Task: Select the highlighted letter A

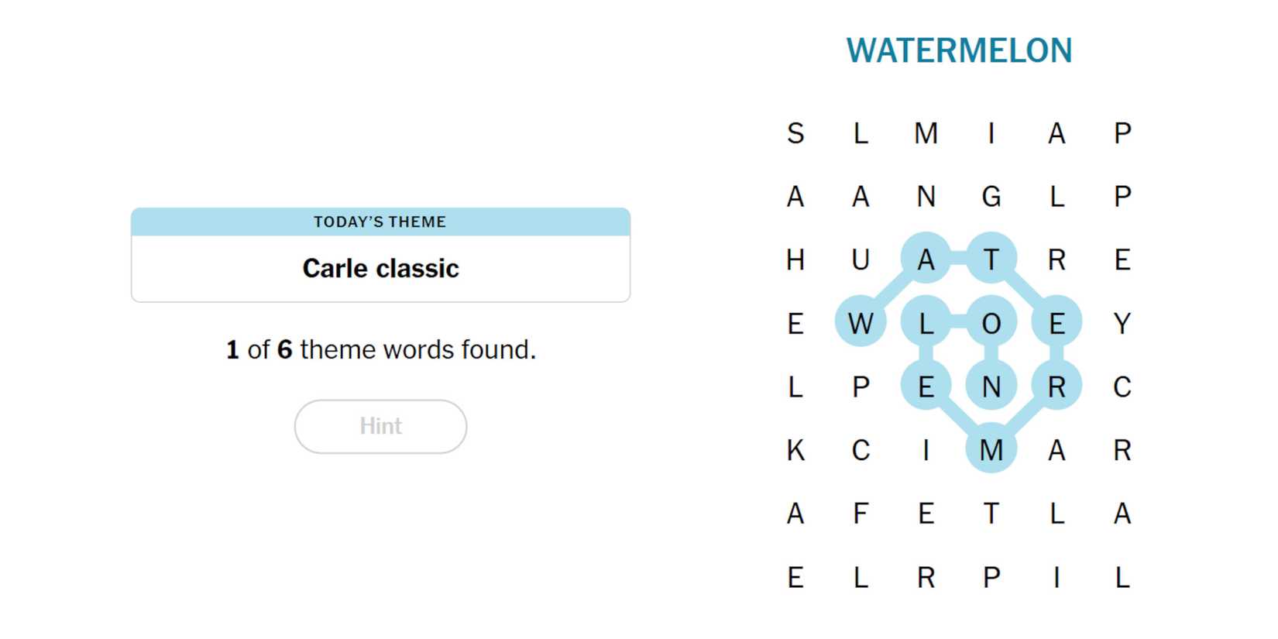Action: 926,259
